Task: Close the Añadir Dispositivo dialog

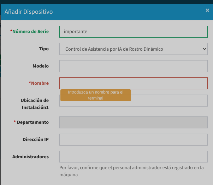Action: (x=207, y=11)
